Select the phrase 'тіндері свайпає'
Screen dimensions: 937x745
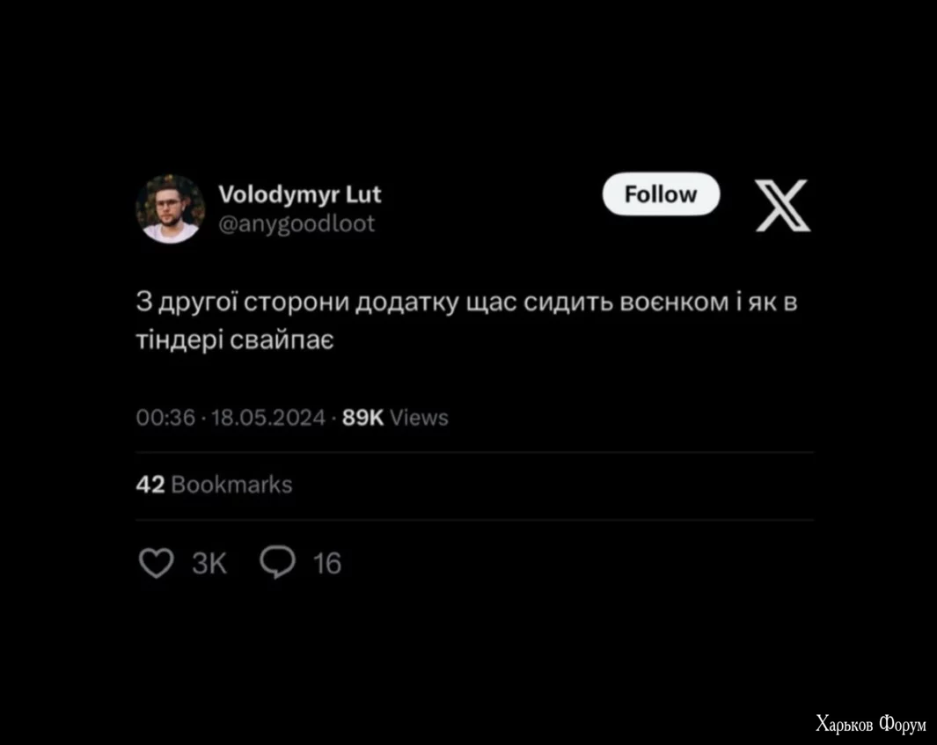coord(235,340)
